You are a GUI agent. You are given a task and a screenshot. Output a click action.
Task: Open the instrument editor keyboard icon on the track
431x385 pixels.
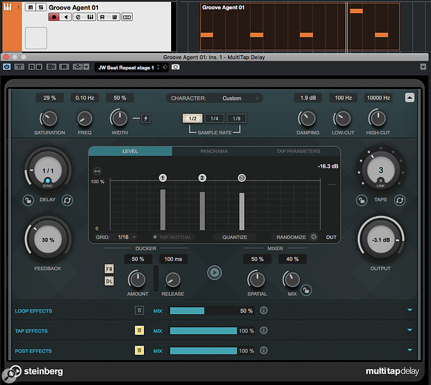(x=90, y=17)
